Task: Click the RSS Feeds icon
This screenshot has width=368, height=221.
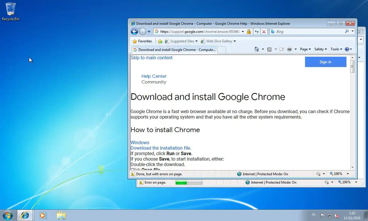Action: (269, 49)
